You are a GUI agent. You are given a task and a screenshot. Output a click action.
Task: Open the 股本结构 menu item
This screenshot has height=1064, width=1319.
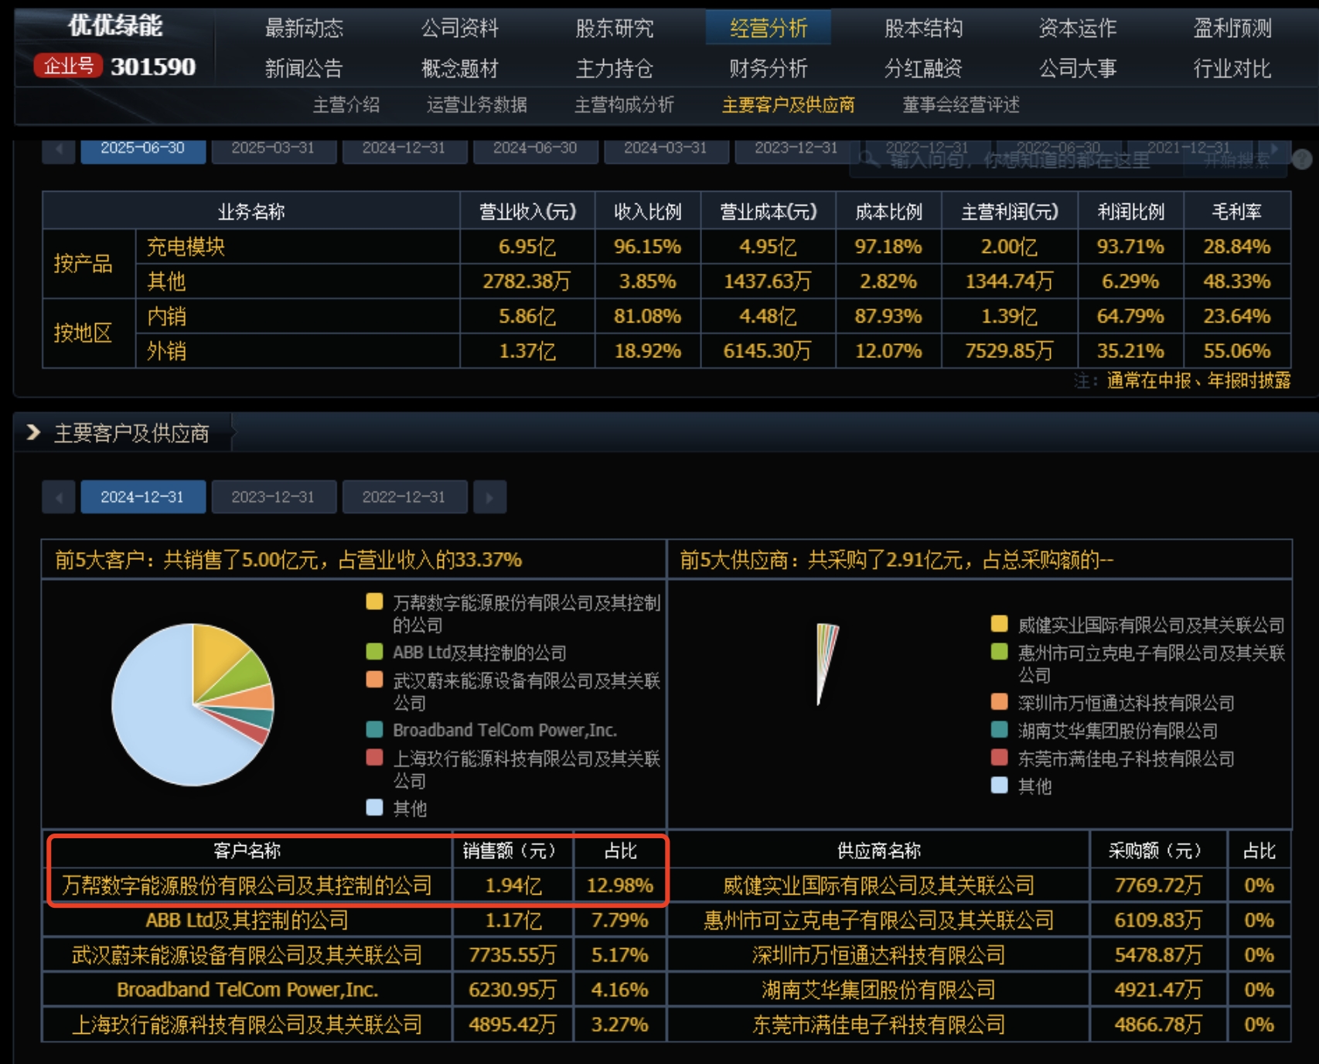click(923, 29)
